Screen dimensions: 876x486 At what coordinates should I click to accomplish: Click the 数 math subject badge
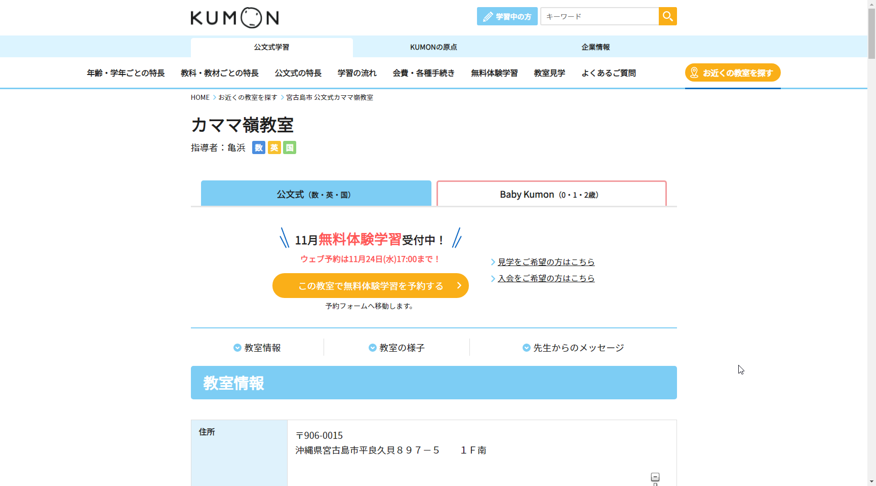coord(259,147)
